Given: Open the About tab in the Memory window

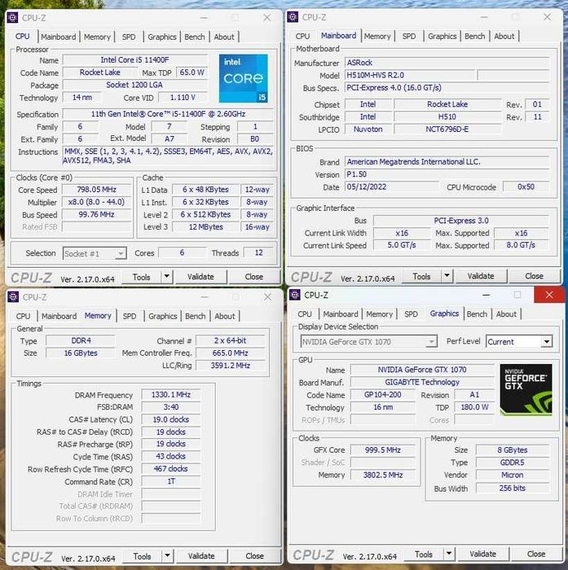Looking at the screenshot, I should pyautogui.click(x=224, y=316).
